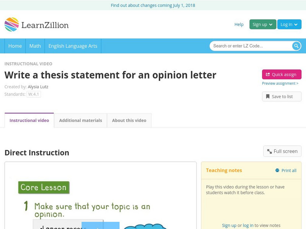Open the English Language Arts menu
The width and height of the screenshot is (306, 229).
(73, 46)
